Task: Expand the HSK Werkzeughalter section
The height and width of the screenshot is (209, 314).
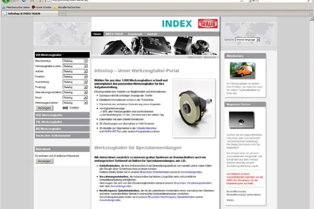Action: pyautogui.click(x=62, y=115)
